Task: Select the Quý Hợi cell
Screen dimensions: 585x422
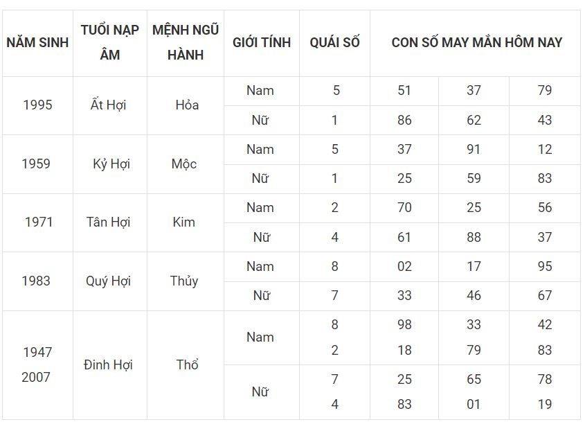Action: (x=108, y=281)
